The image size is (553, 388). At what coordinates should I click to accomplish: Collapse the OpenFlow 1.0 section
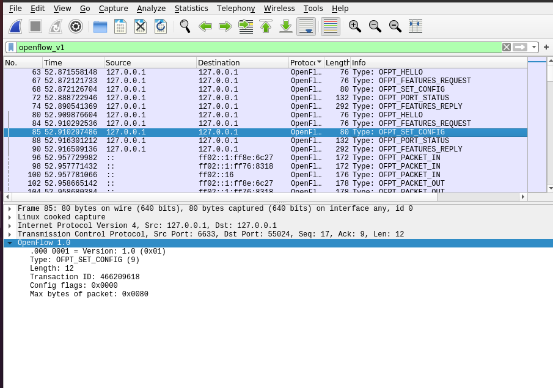coord(10,243)
